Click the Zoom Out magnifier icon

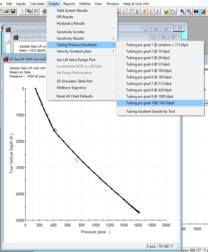click(x=189, y=11)
